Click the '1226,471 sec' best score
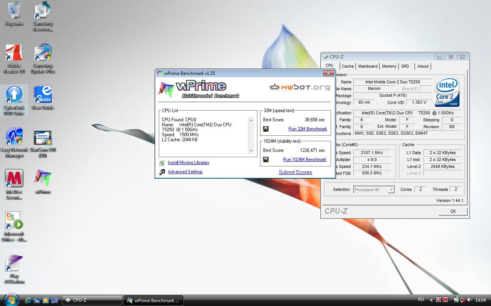Viewport: 491px width, 306px height. tap(312, 150)
